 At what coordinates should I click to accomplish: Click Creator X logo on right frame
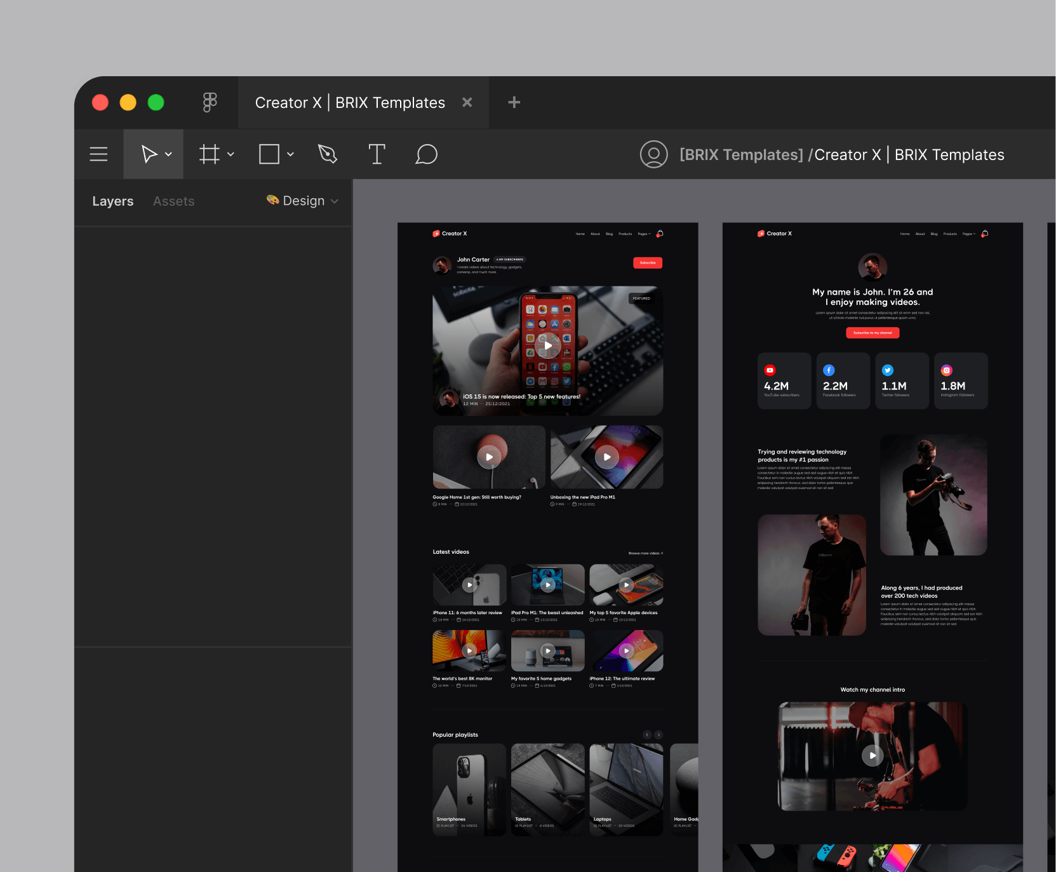(x=775, y=234)
